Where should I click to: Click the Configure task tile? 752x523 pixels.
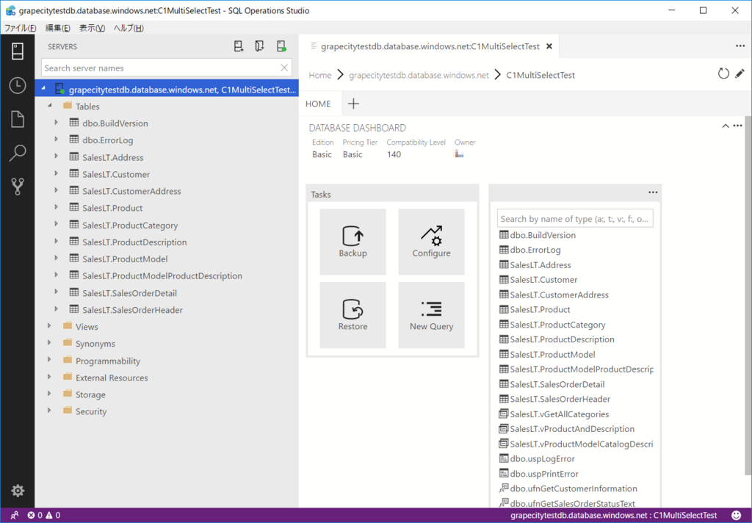click(431, 242)
